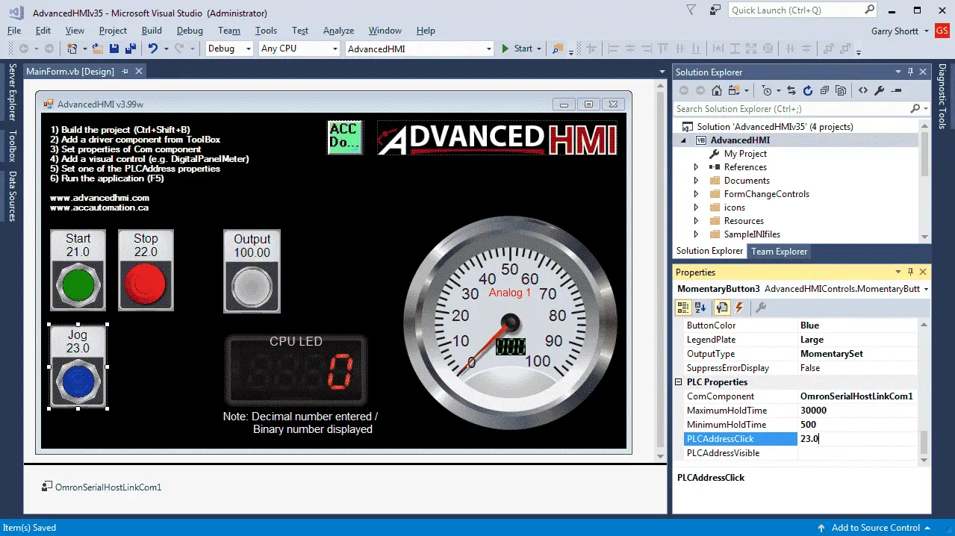Click the Collapse All icon in Solution Explorer
This screenshot has height=536, width=955.
(824, 90)
